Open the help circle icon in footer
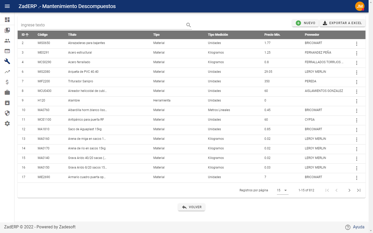The image size is (373, 233). (x=348, y=227)
